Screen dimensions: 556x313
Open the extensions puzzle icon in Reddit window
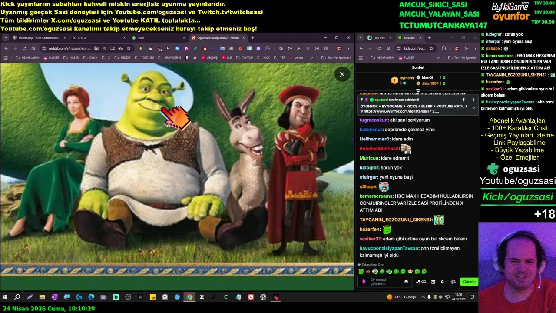[x=268, y=48]
